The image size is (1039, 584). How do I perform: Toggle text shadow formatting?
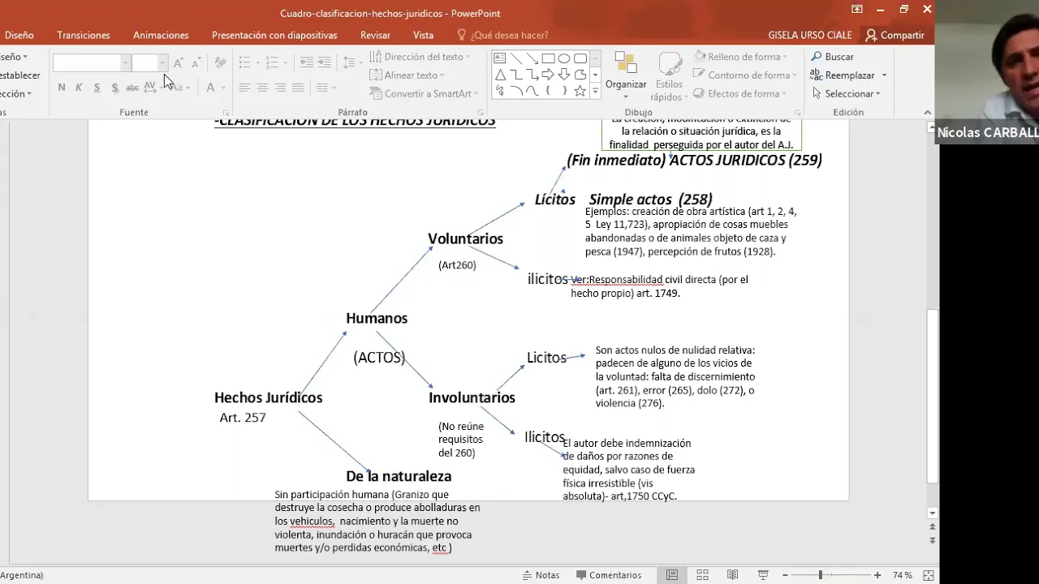click(x=114, y=88)
